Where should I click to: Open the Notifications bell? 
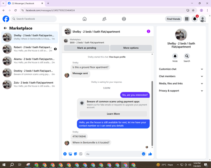[x=195, y=19]
